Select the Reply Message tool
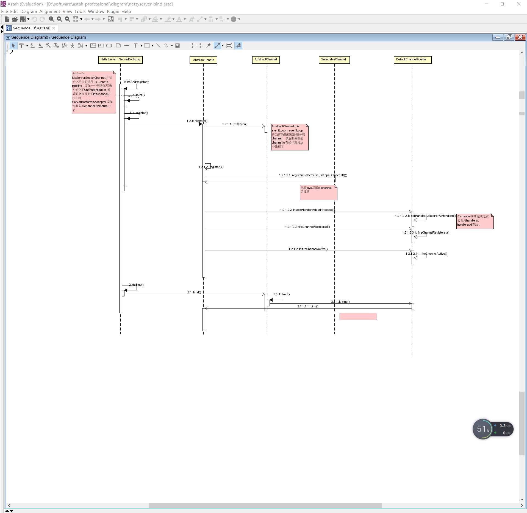This screenshot has width=527, height=513. click(x=64, y=46)
